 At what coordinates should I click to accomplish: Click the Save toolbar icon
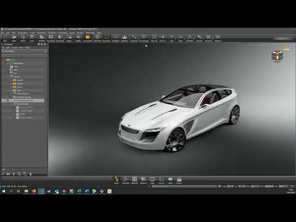point(32,38)
